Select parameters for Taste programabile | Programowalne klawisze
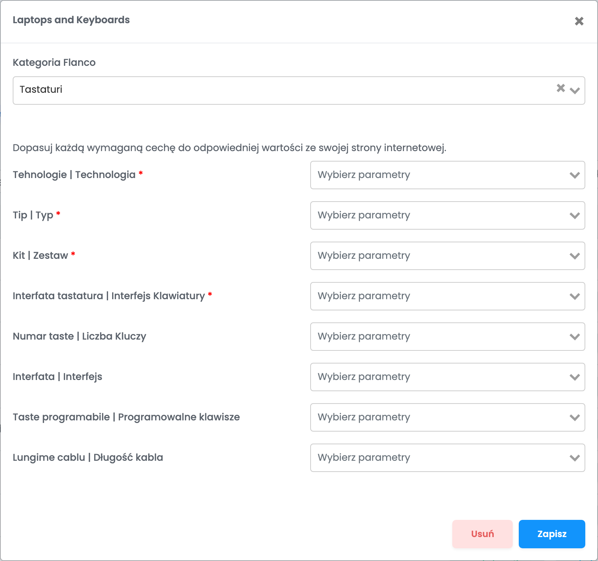 (x=447, y=417)
